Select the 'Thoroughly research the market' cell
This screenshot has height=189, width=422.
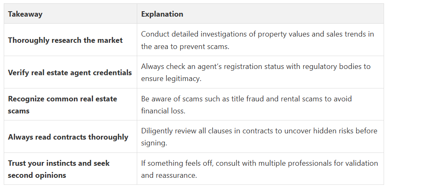coord(65,40)
